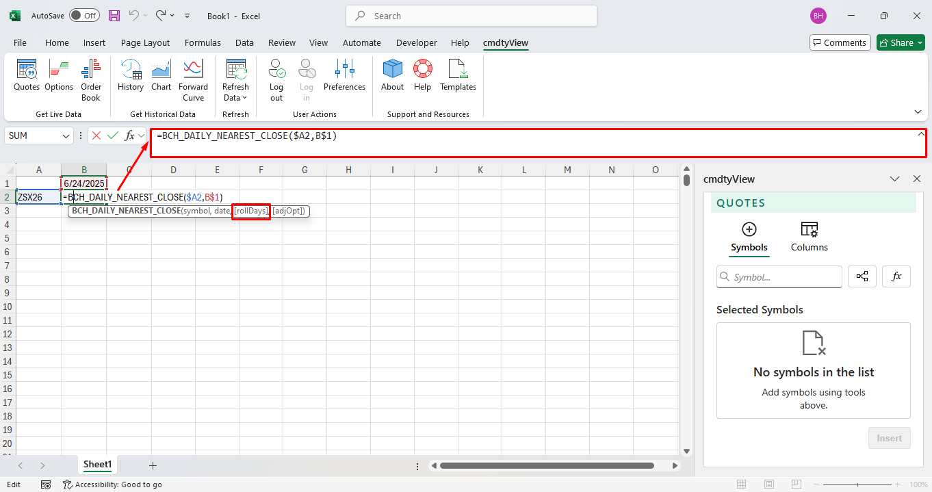Toggle the AutoSave switch

[84, 16]
